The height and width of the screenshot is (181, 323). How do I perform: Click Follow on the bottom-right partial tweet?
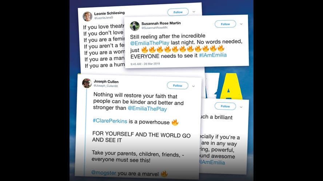click(x=225, y=106)
